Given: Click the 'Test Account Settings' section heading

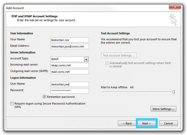Looking at the screenshot, I should pyautogui.click(x=115, y=33).
